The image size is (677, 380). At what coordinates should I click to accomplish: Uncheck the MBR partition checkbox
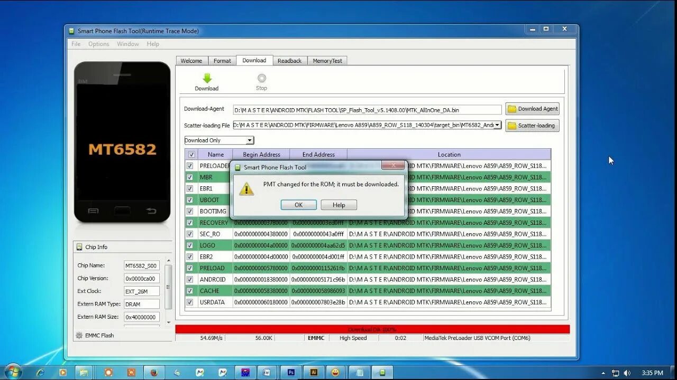[190, 177]
